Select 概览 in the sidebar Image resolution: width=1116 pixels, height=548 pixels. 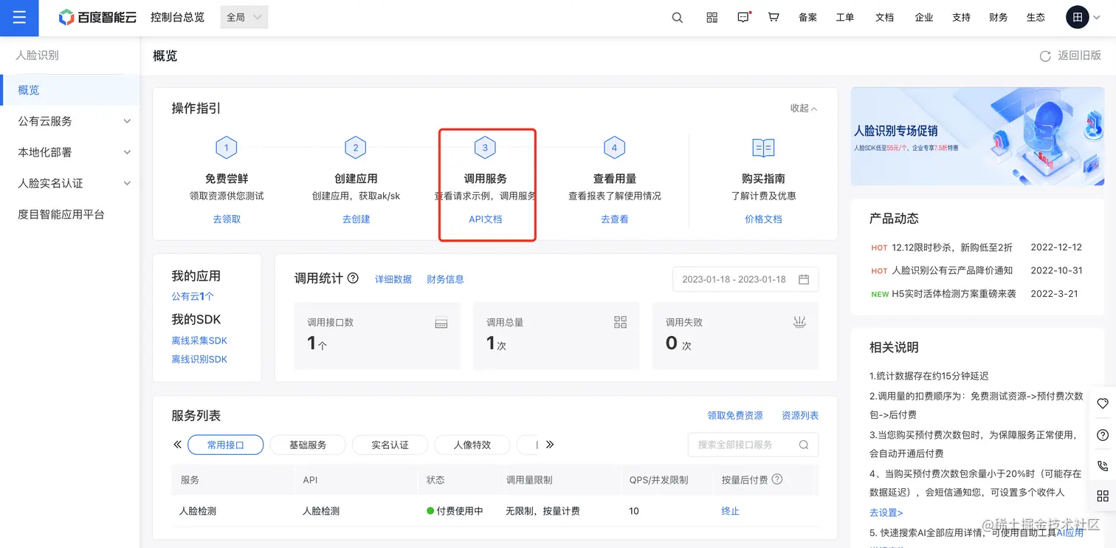click(69, 90)
